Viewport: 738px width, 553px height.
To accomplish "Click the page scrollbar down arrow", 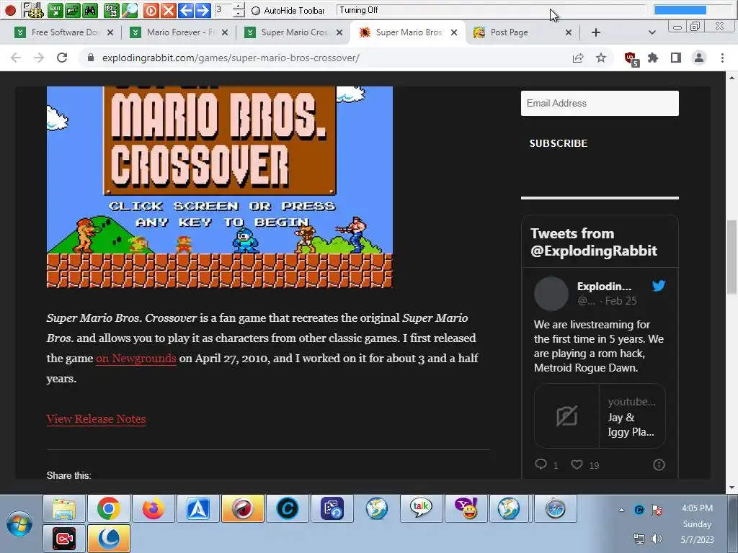I will (732, 487).
